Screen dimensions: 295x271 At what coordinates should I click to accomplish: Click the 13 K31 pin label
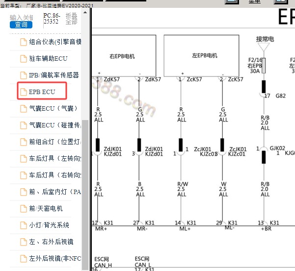(x=268, y=223)
